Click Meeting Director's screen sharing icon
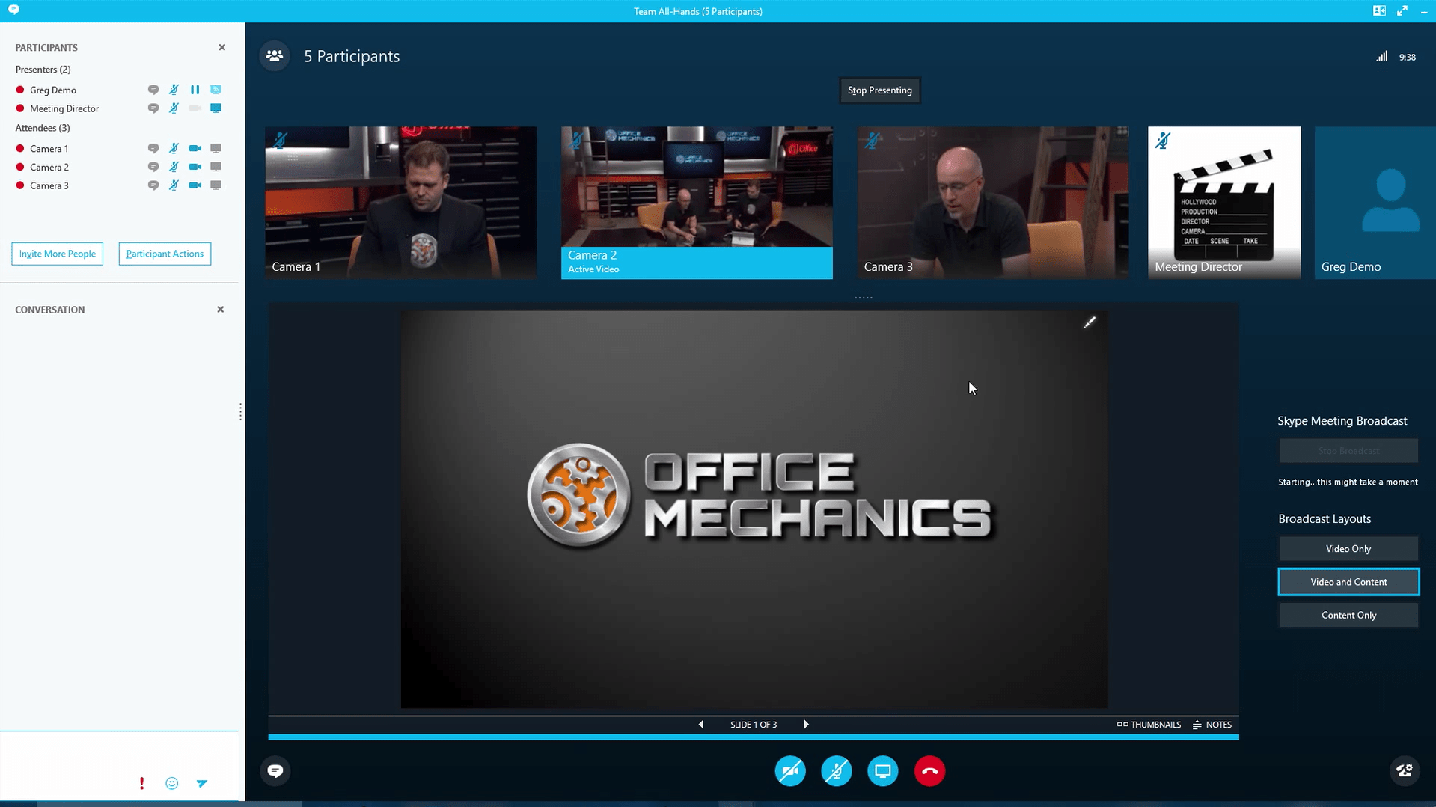Screen dimensions: 1436x807 click(216, 108)
